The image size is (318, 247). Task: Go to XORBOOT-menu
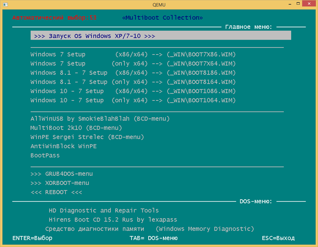coord(60,183)
